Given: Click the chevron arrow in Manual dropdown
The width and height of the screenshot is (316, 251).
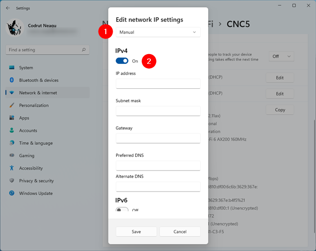Looking at the screenshot, I should pyautogui.click(x=194, y=32).
